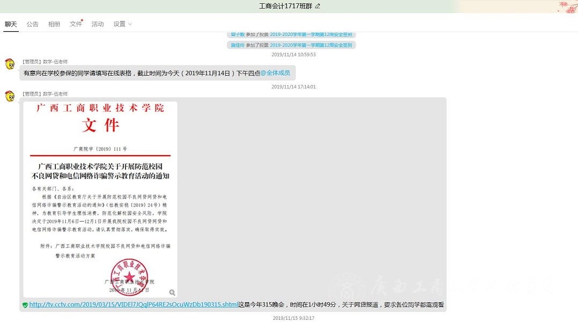Open the 相册 tab
578x322 pixels.
tap(54, 24)
